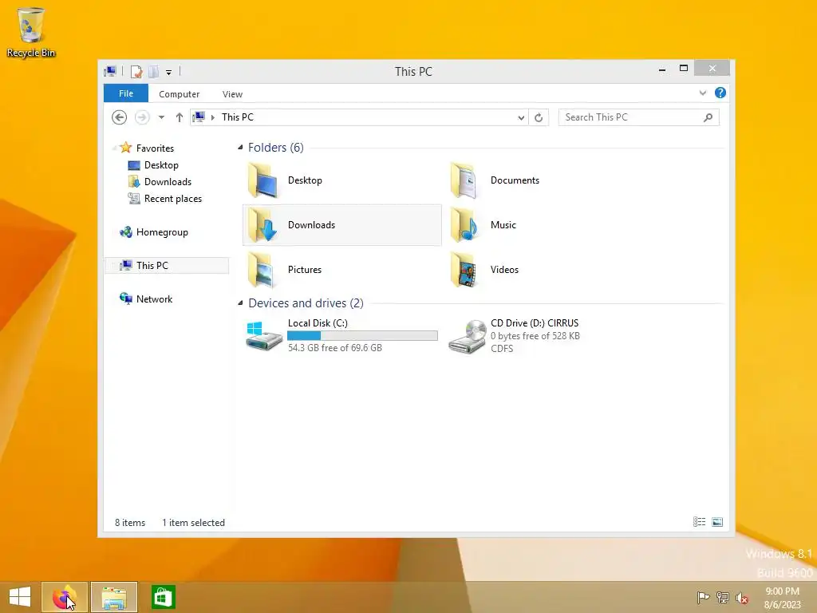Select the Videos folder icon
The height and width of the screenshot is (613, 817).
pos(465,270)
